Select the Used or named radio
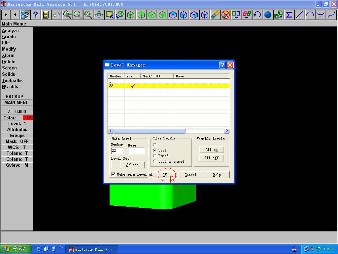Viewport: 338px width, 254px height. click(x=154, y=161)
